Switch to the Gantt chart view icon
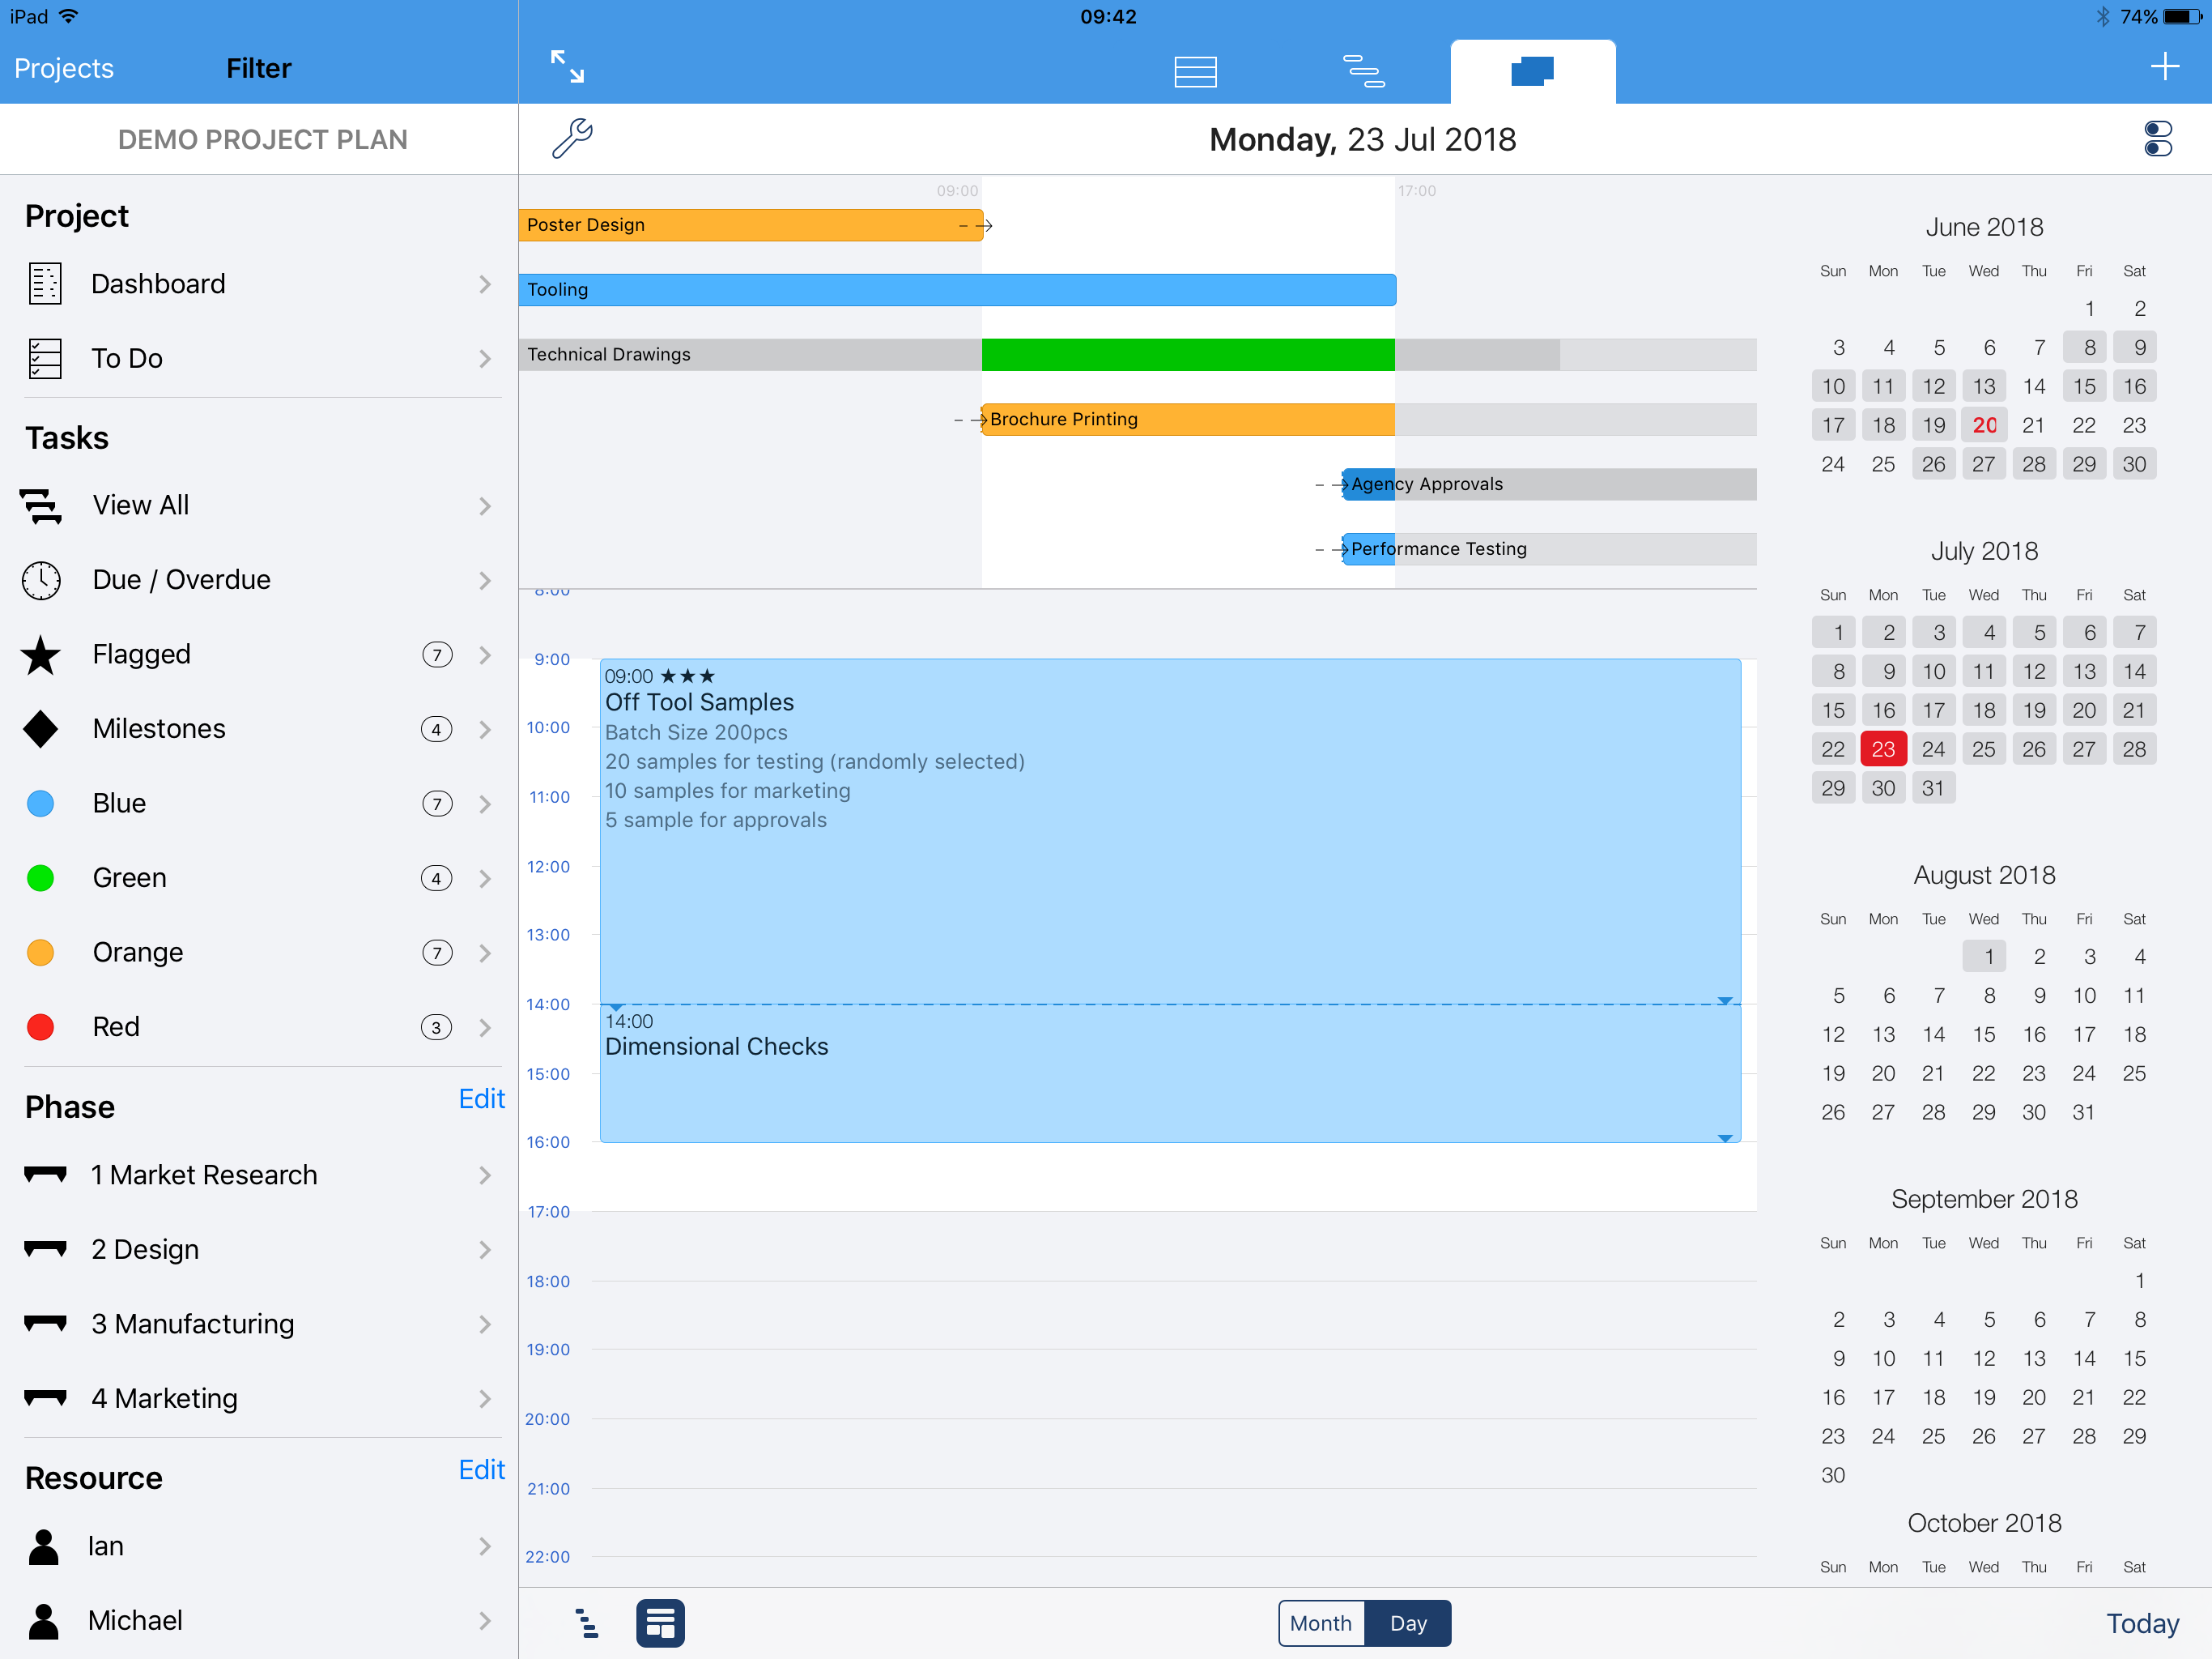 (x=1363, y=71)
